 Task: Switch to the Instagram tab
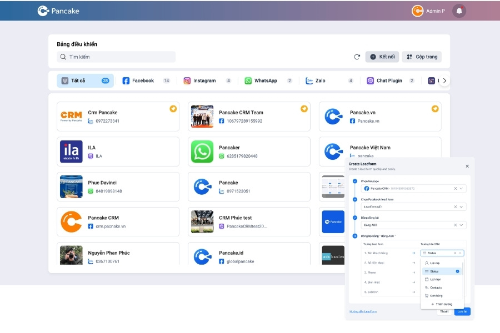207,80
